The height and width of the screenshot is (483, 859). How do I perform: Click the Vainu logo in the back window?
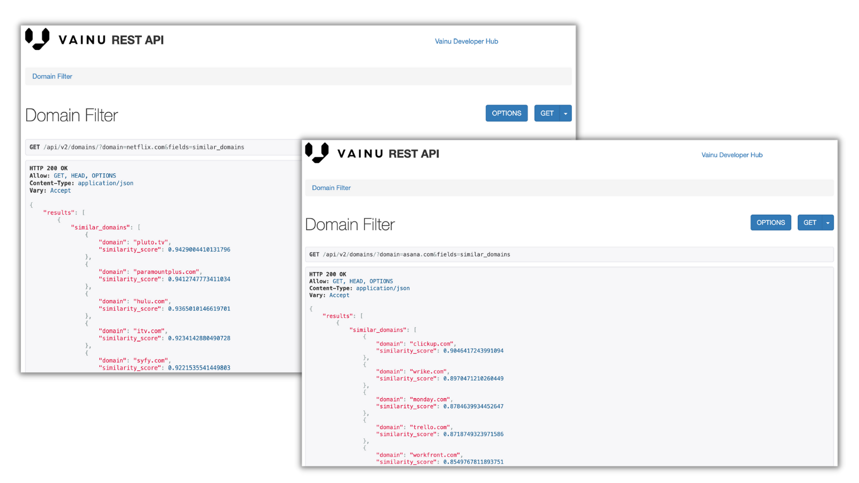point(38,39)
